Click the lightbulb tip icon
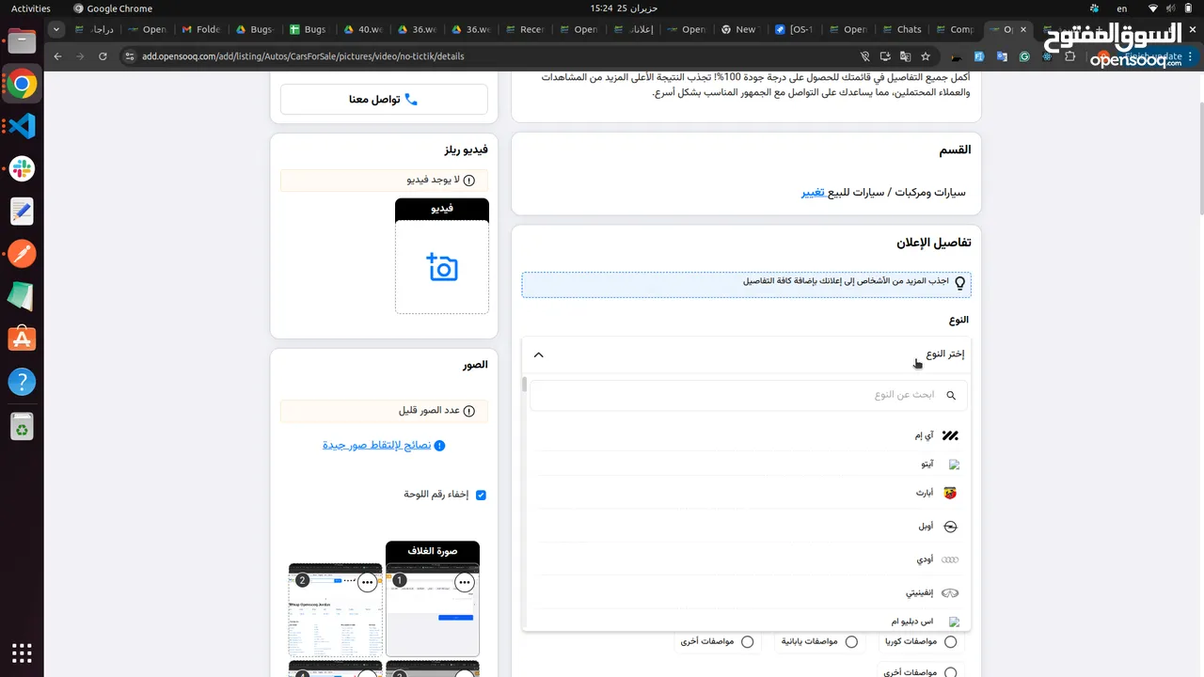 [x=959, y=282]
